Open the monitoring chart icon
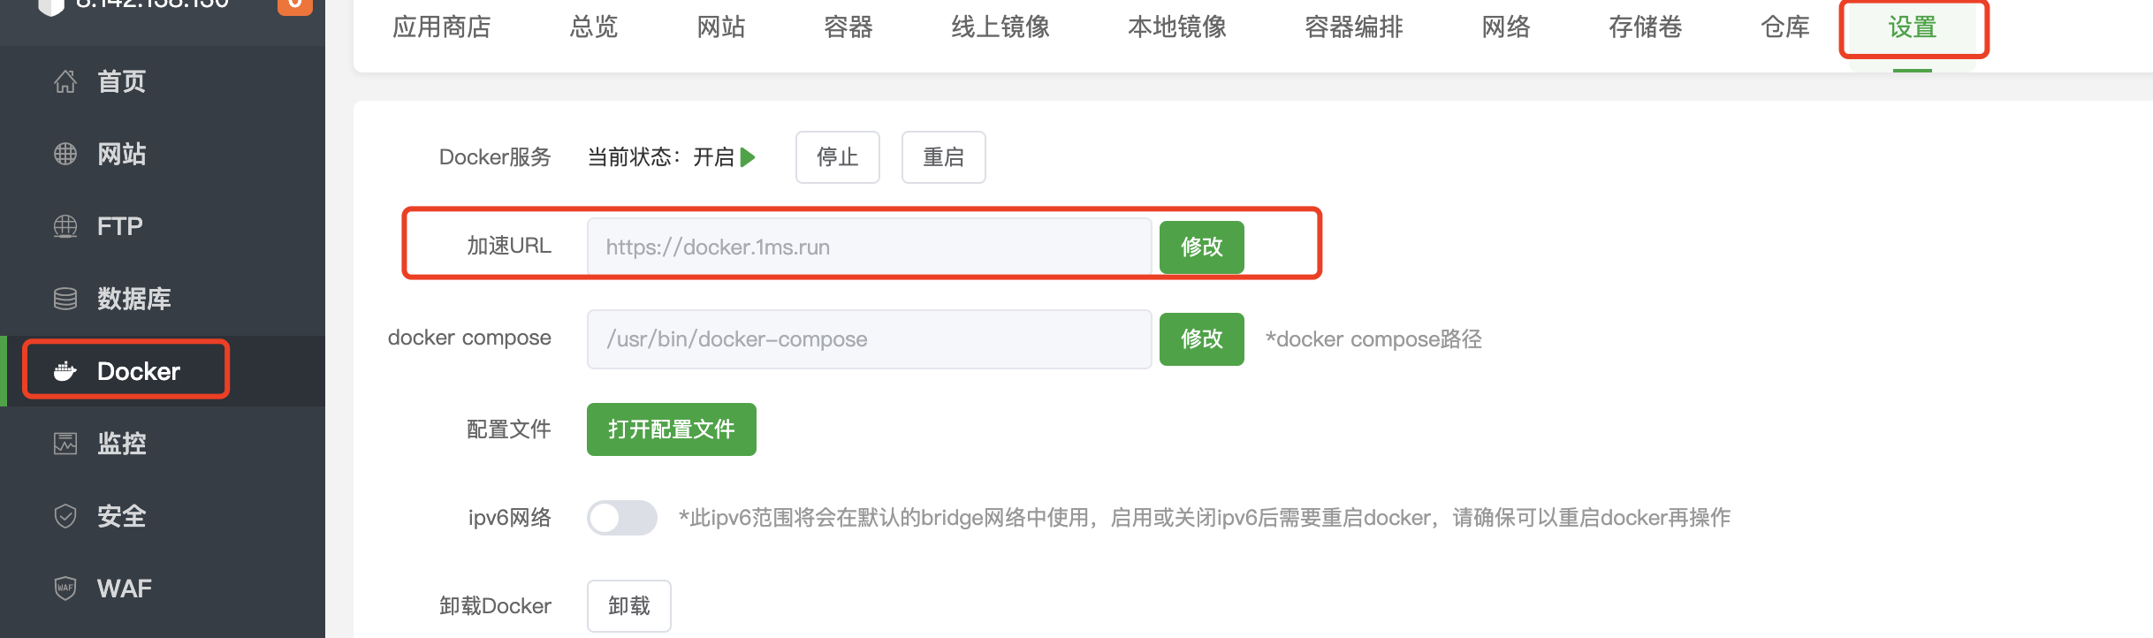The image size is (2153, 638). (x=65, y=443)
